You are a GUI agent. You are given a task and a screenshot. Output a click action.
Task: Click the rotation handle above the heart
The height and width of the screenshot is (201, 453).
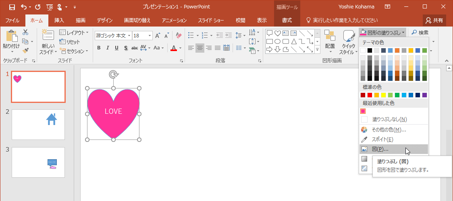tap(113, 75)
